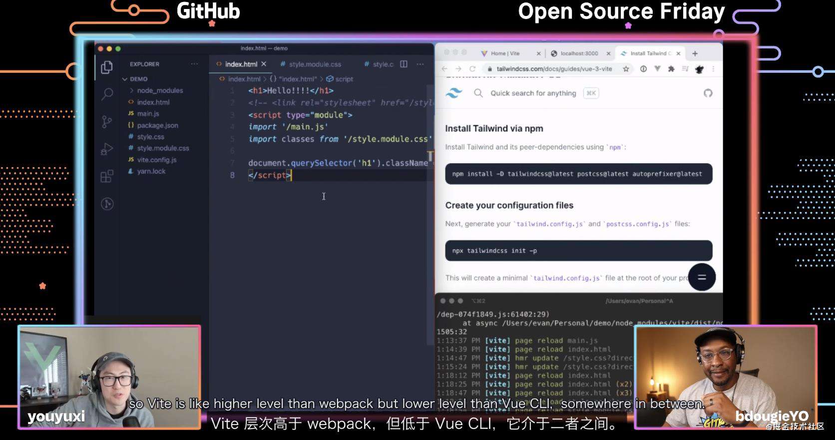Open package.json in the Explorer tree
Image resolution: width=835 pixels, height=440 pixels.
[x=157, y=125]
